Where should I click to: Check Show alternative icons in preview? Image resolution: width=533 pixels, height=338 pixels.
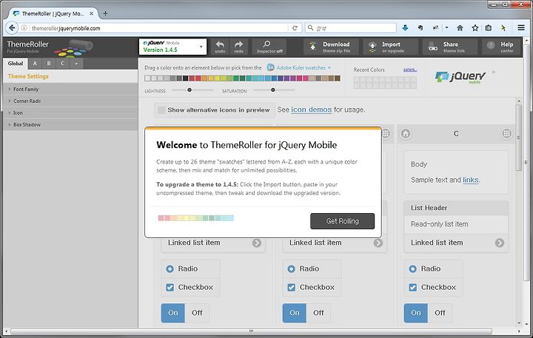pyautogui.click(x=161, y=109)
